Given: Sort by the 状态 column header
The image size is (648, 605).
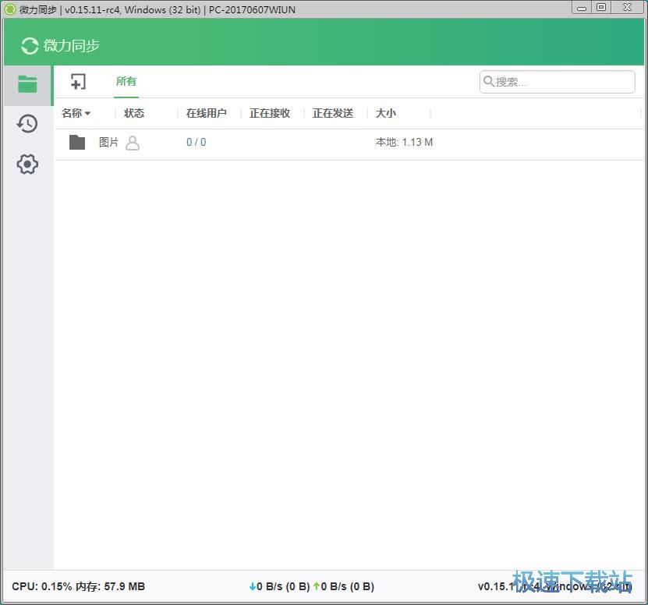Looking at the screenshot, I should 133,113.
